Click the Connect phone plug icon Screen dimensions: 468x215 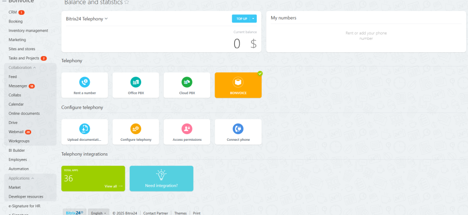[x=238, y=129]
